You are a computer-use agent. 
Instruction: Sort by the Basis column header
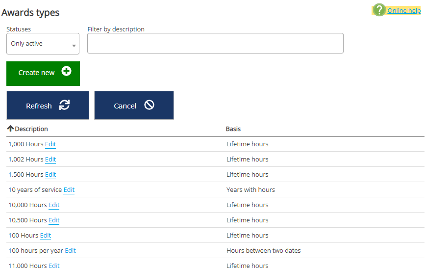[x=233, y=129]
